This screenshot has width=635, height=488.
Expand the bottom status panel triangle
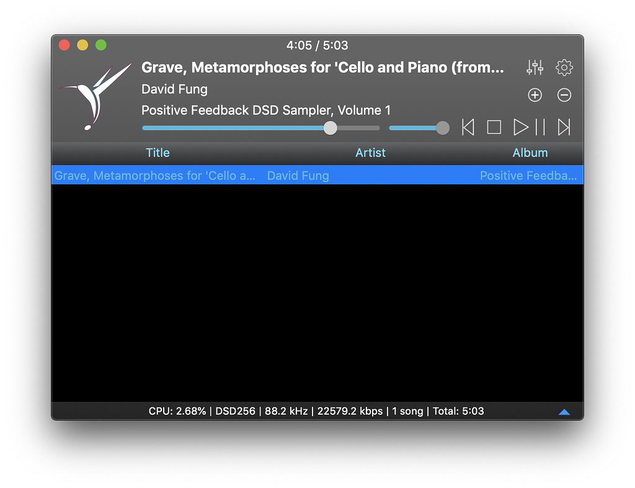point(564,411)
